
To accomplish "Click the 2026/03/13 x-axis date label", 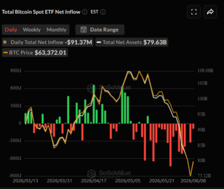I will tap(25, 180).
